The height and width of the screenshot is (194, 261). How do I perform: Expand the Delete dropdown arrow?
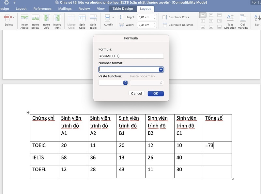13,17
